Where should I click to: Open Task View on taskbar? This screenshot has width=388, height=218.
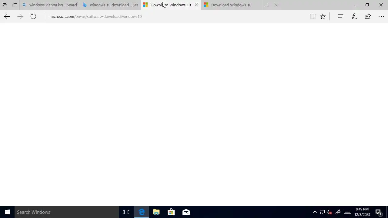pyautogui.click(x=126, y=212)
